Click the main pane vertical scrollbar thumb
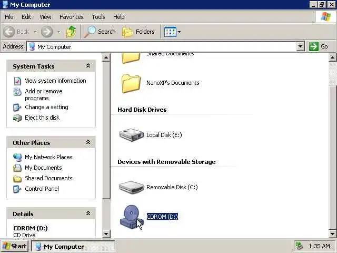This screenshot has width=337, height=253. point(332,158)
